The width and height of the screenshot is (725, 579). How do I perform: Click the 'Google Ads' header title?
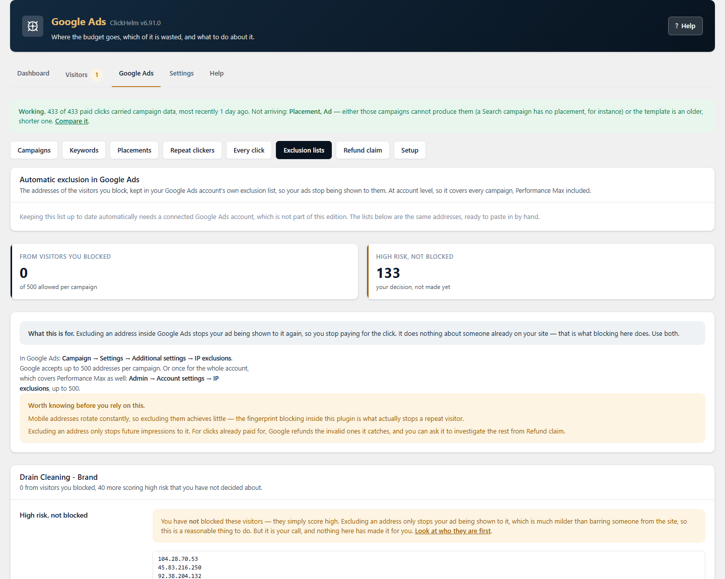[79, 22]
